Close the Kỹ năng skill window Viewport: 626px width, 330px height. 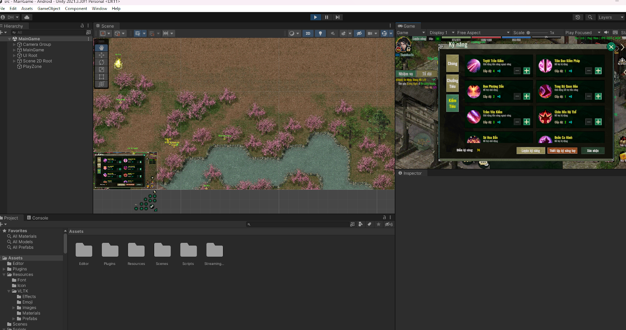[x=611, y=47]
